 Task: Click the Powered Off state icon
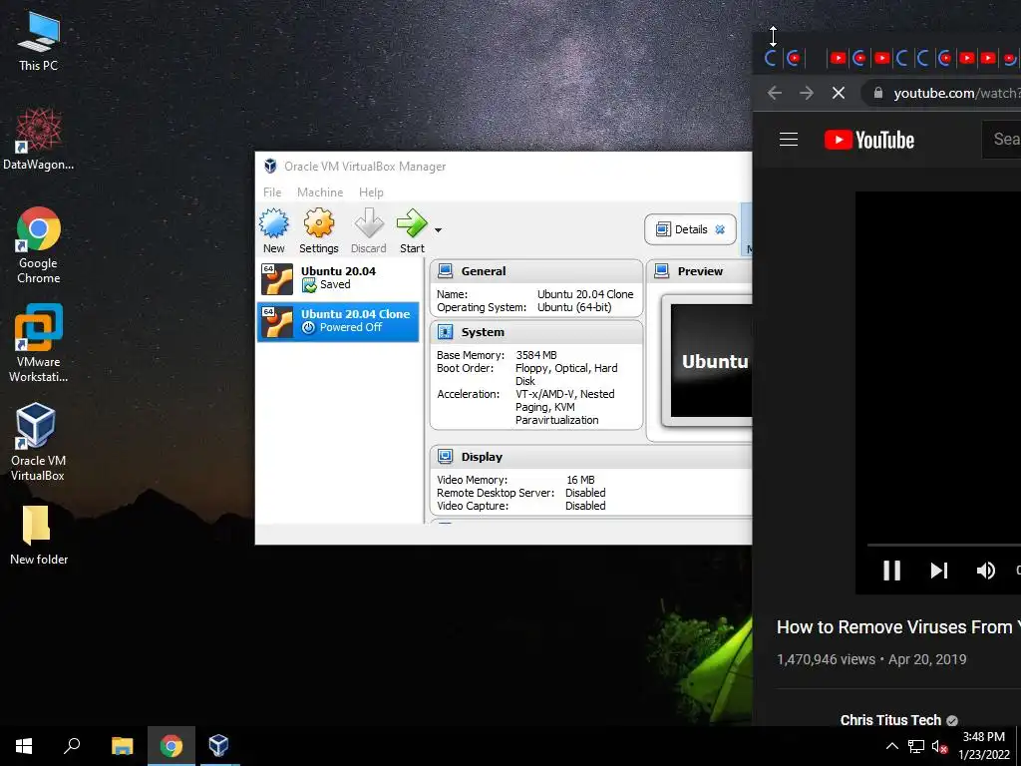coord(309,327)
